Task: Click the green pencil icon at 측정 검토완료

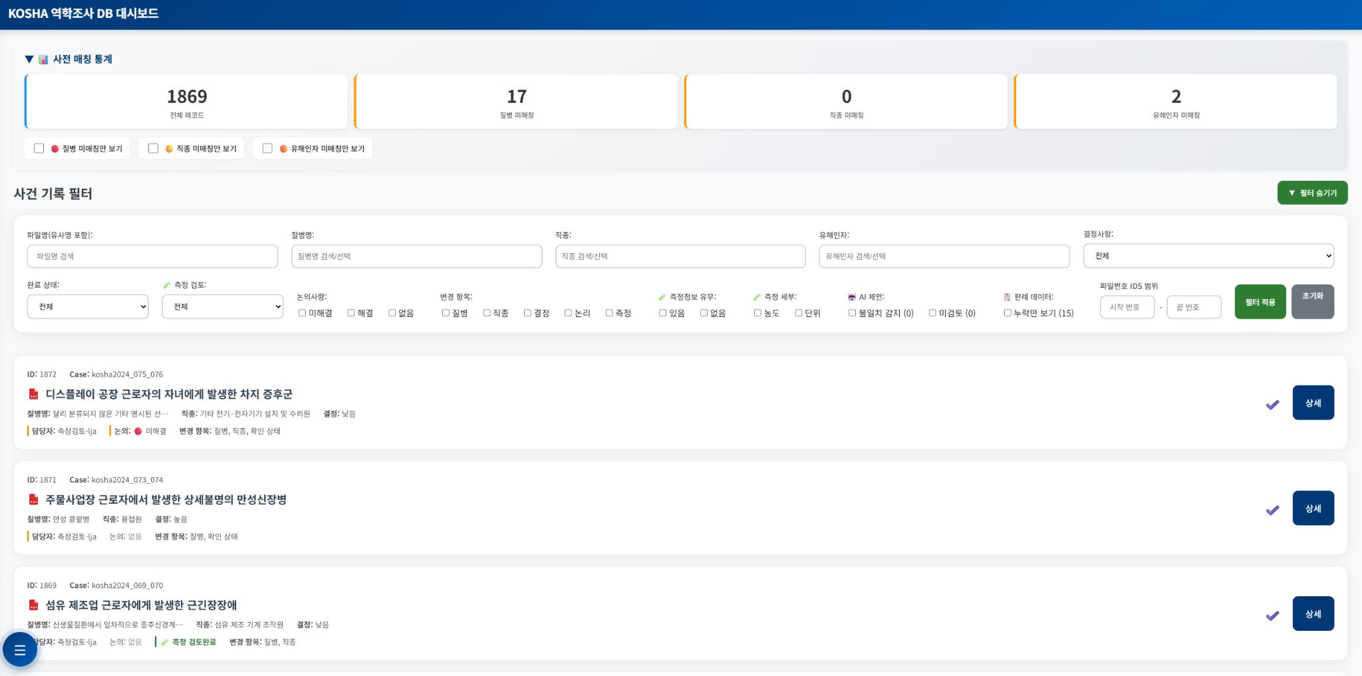Action: [165, 642]
